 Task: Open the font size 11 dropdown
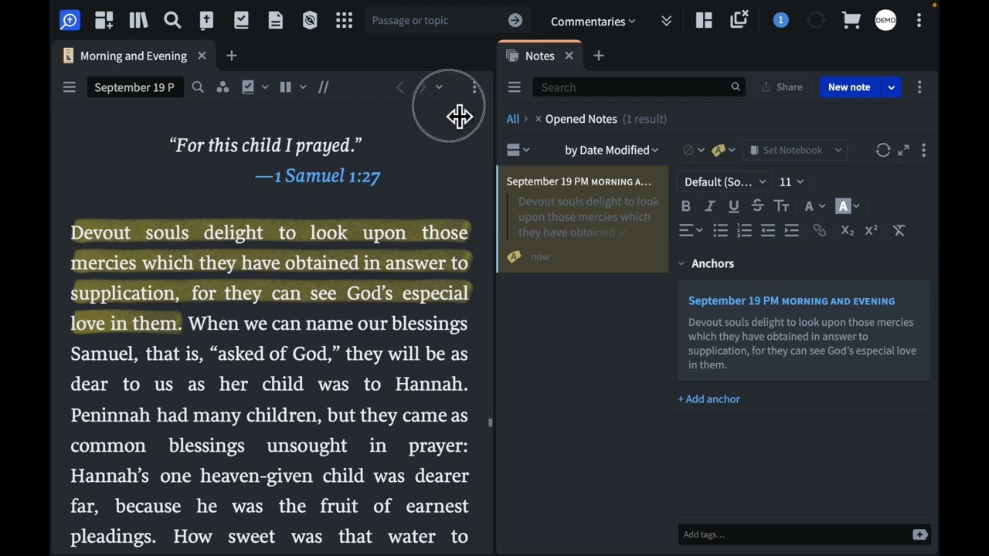[791, 182]
